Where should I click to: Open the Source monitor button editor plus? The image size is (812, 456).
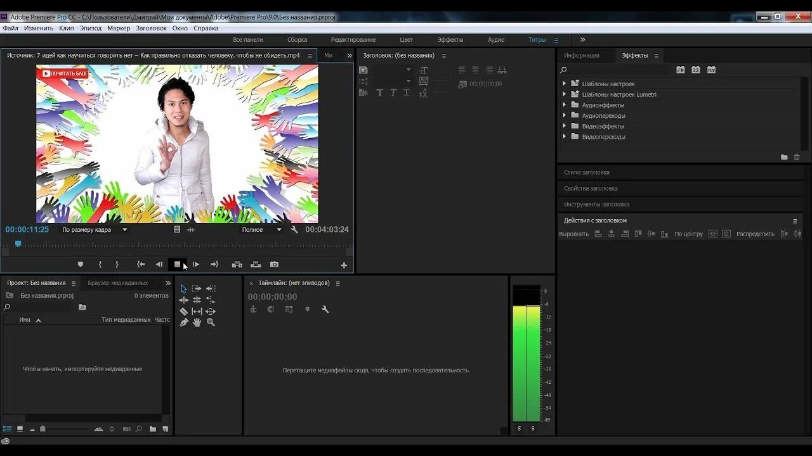[344, 265]
